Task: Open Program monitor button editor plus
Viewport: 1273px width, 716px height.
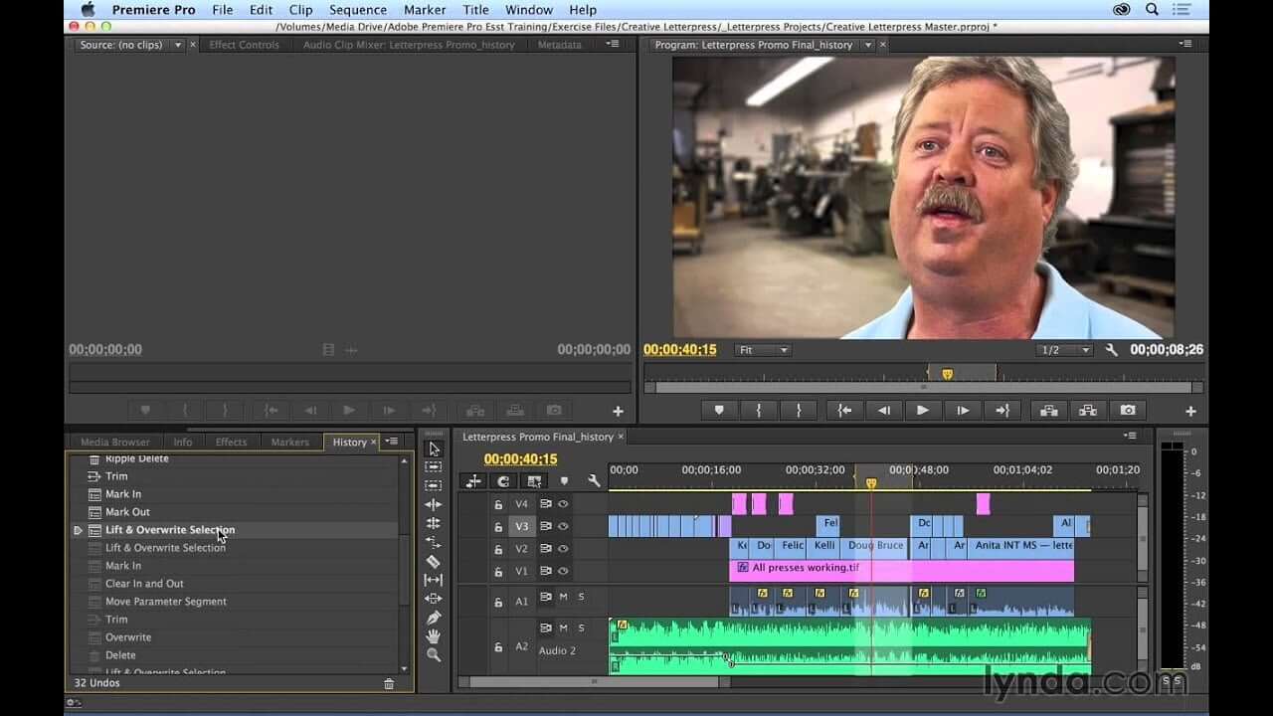Action: pyautogui.click(x=1190, y=411)
